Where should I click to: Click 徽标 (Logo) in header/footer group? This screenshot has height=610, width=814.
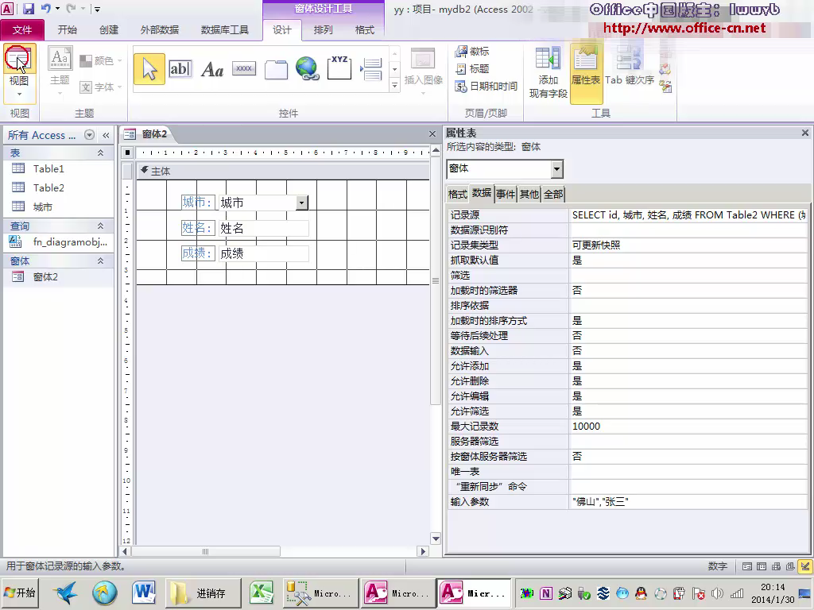click(472, 52)
